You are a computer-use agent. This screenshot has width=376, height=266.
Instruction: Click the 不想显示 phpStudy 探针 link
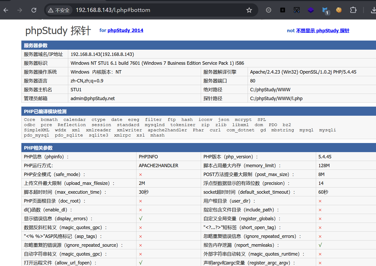coord(323,31)
